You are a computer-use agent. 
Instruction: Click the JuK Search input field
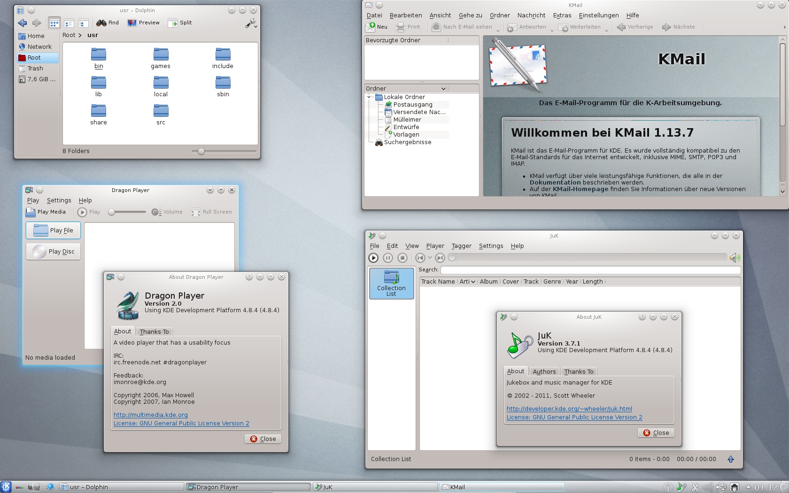coord(590,270)
